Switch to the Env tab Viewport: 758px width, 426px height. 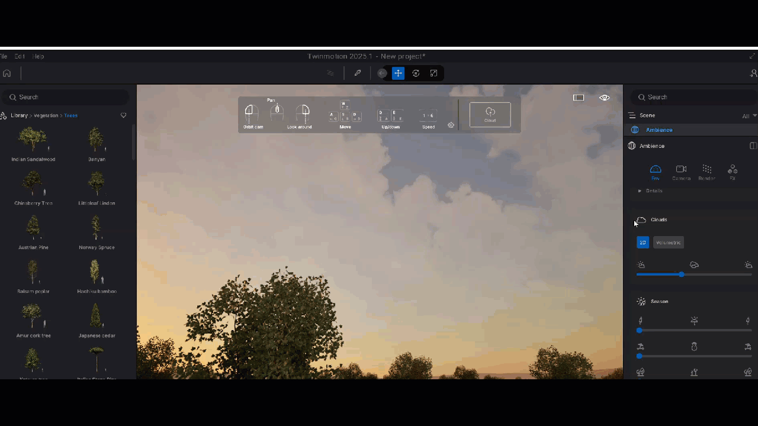[656, 173]
